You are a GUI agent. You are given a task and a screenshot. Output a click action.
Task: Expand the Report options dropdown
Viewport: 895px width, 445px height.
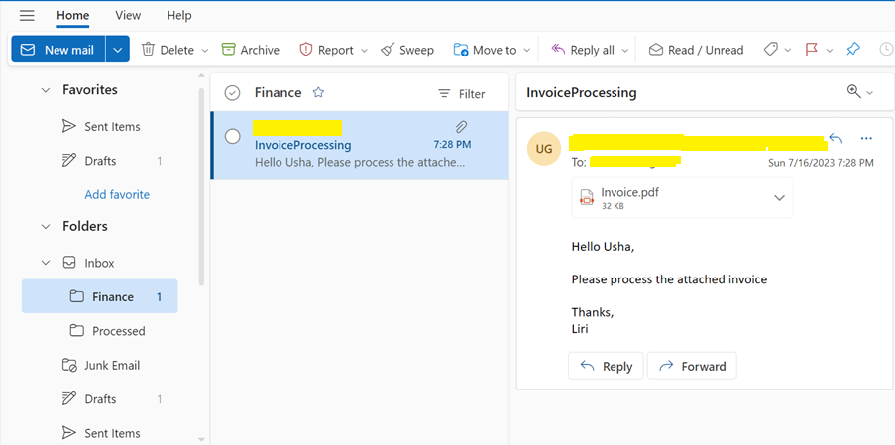[364, 51]
